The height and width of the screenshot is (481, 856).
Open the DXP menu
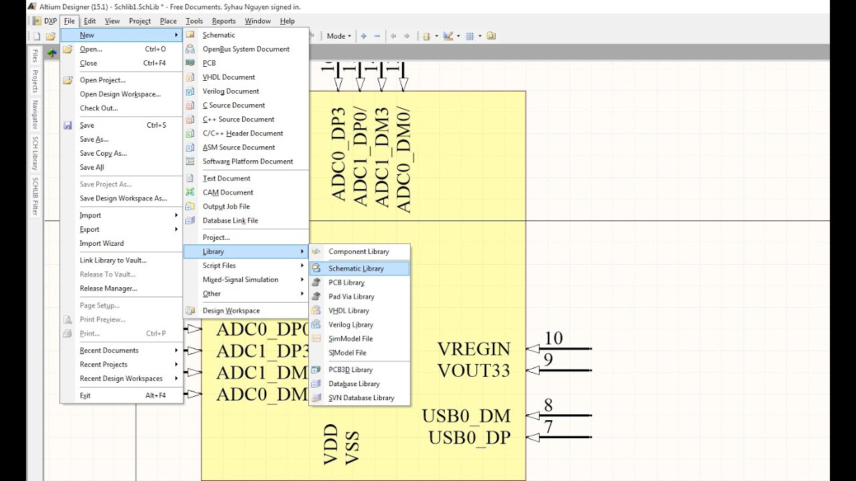click(45, 21)
